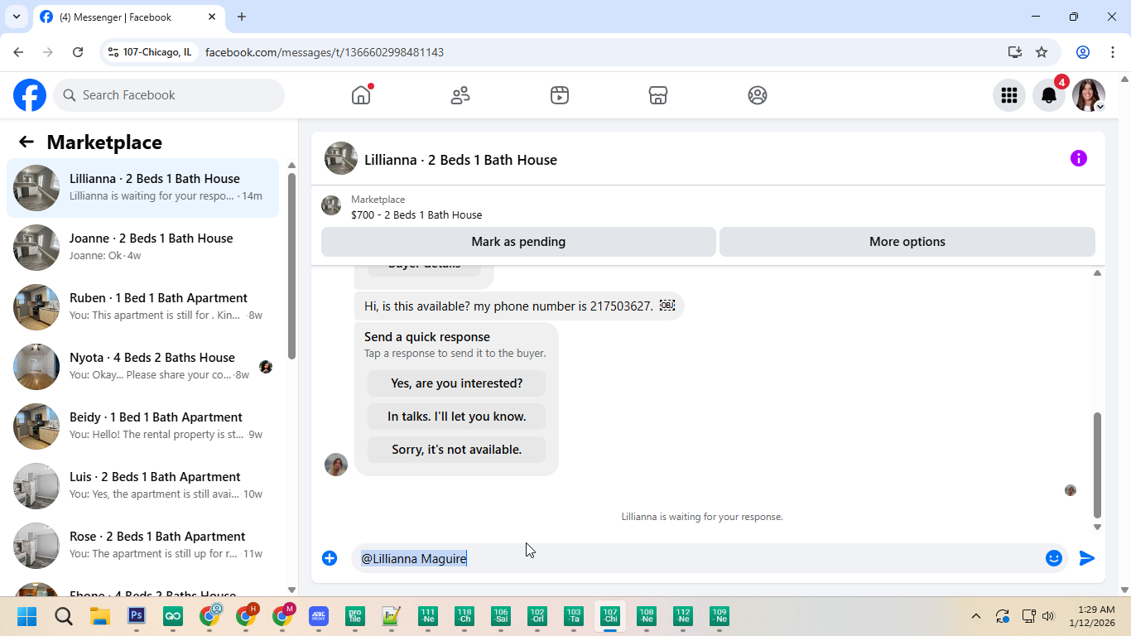1131x636 pixels.
Task: Open File Explorer from the taskbar
Action: click(x=100, y=616)
